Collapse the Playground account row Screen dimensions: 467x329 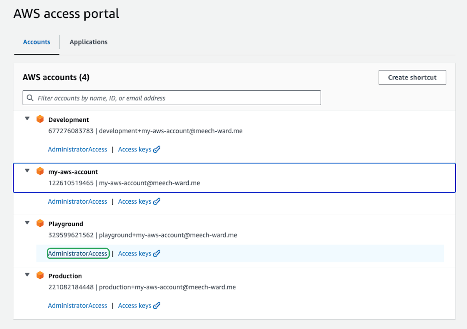point(27,223)
